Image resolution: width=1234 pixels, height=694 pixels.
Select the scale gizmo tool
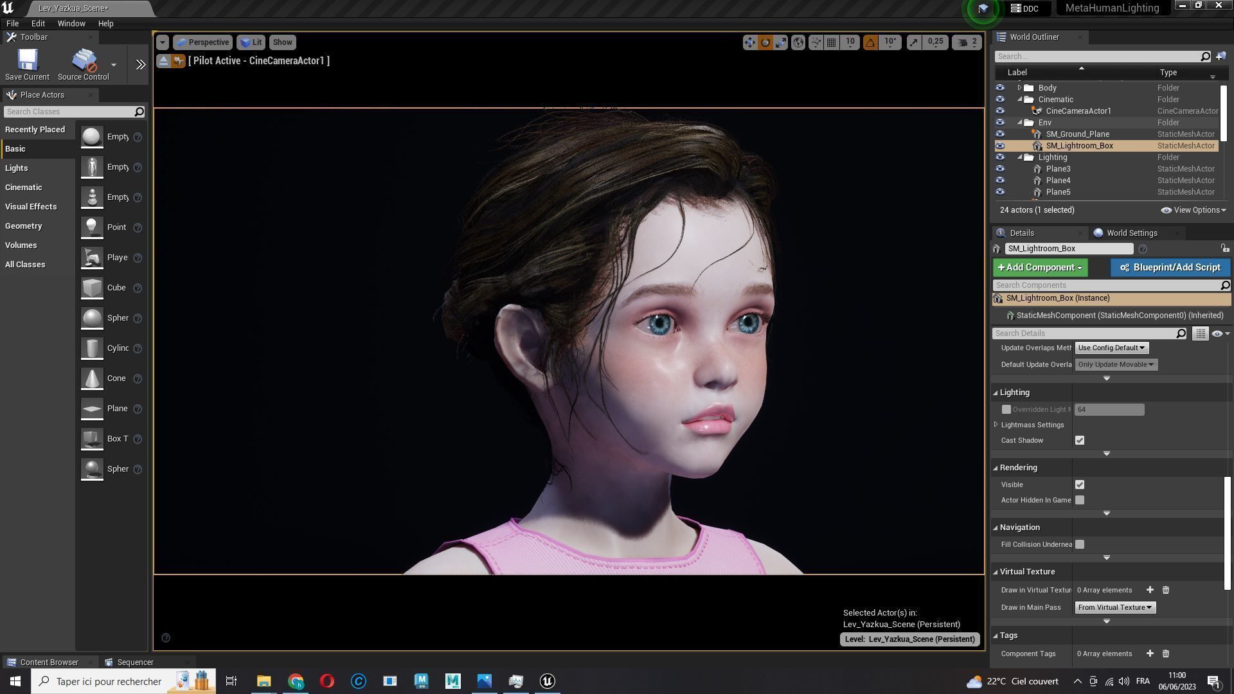pyautogui.click(x=780, y=42)
